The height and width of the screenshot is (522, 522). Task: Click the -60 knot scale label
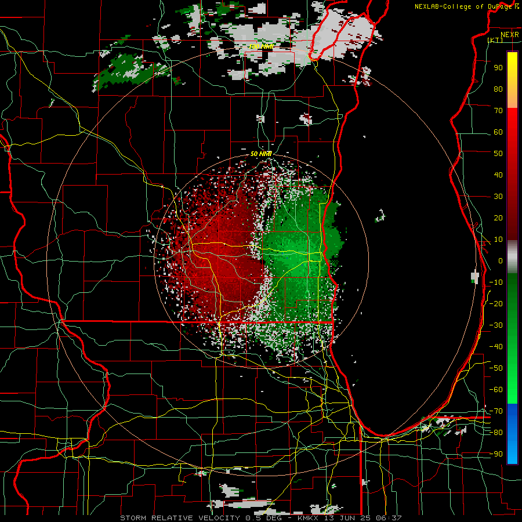tap(496, 390)
